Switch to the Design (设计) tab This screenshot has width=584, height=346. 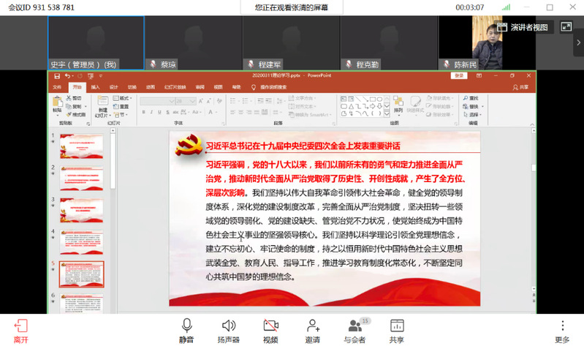[113, 87]
